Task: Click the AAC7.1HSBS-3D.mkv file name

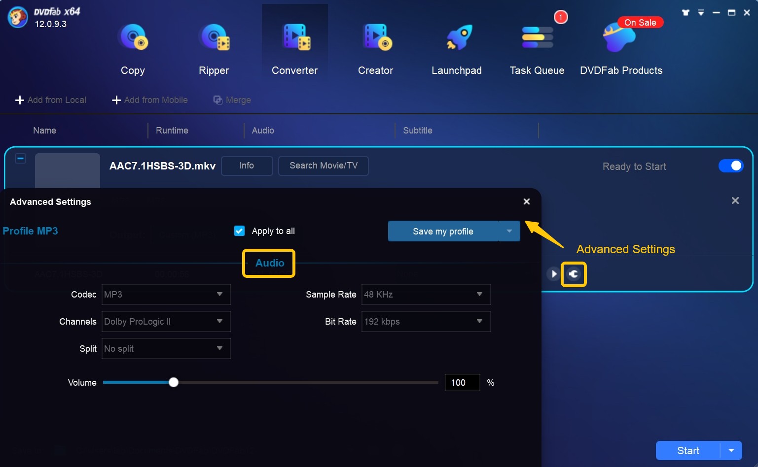Action: (x=162, y=166)
